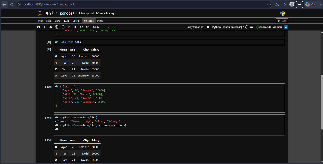Open notebook in JupyterLab link
Viewport: 323px width, 164px height.
195,27
